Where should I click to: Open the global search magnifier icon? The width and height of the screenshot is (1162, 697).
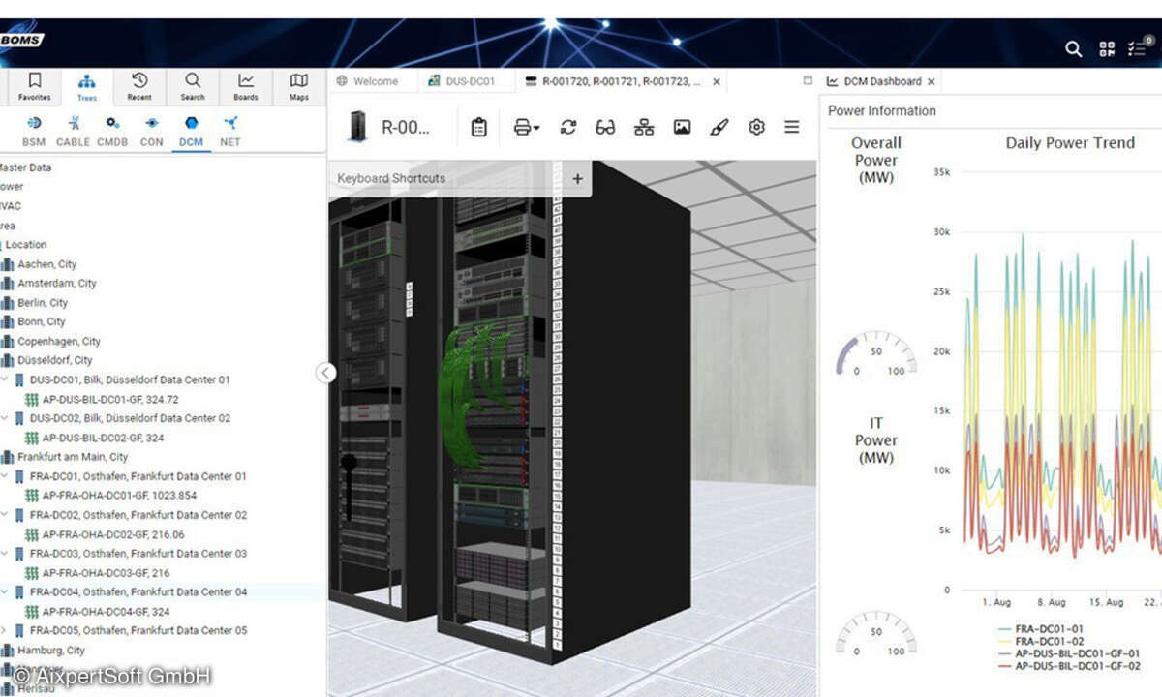coord(1073,49)
